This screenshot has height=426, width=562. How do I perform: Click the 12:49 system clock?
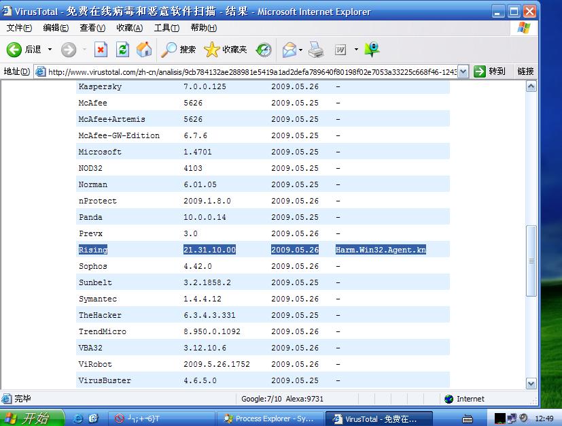[544, 419]
